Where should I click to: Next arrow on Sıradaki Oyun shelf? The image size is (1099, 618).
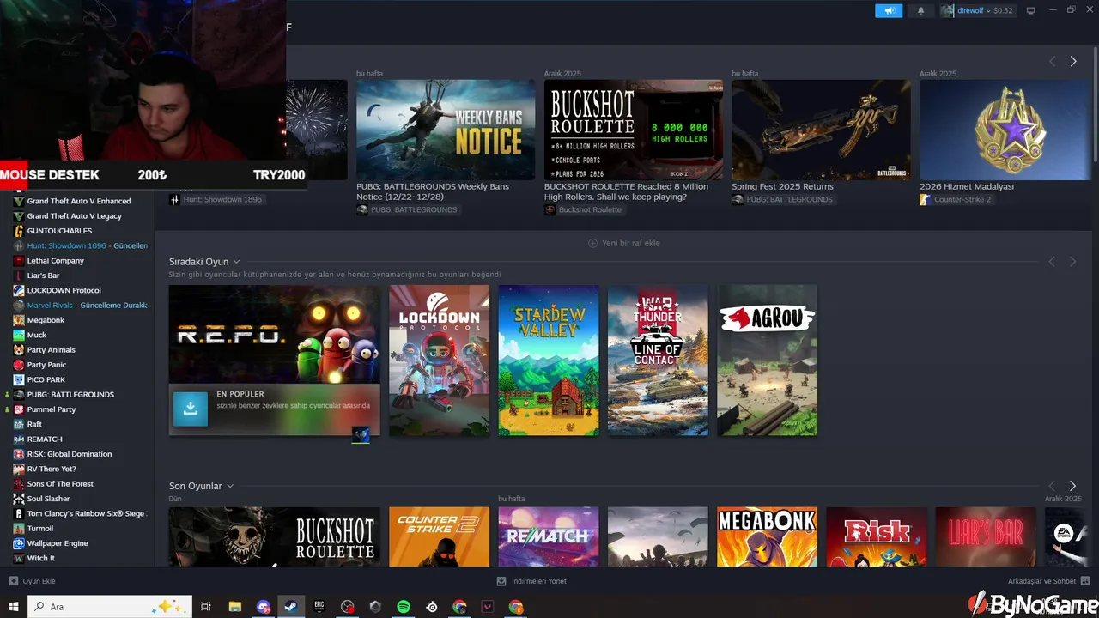click(x=1072, y=262)
